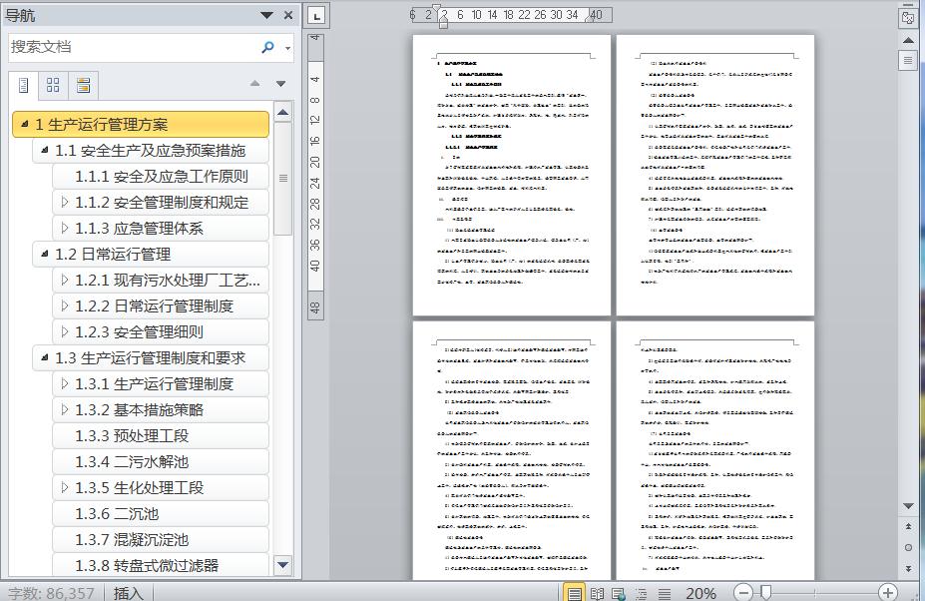
Task: Switch to Web Layout view
Action: [619, 593]
